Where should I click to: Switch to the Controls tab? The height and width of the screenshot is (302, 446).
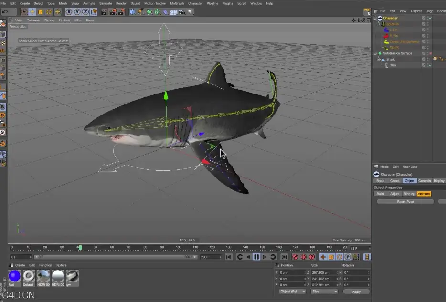tap(425, 181)
